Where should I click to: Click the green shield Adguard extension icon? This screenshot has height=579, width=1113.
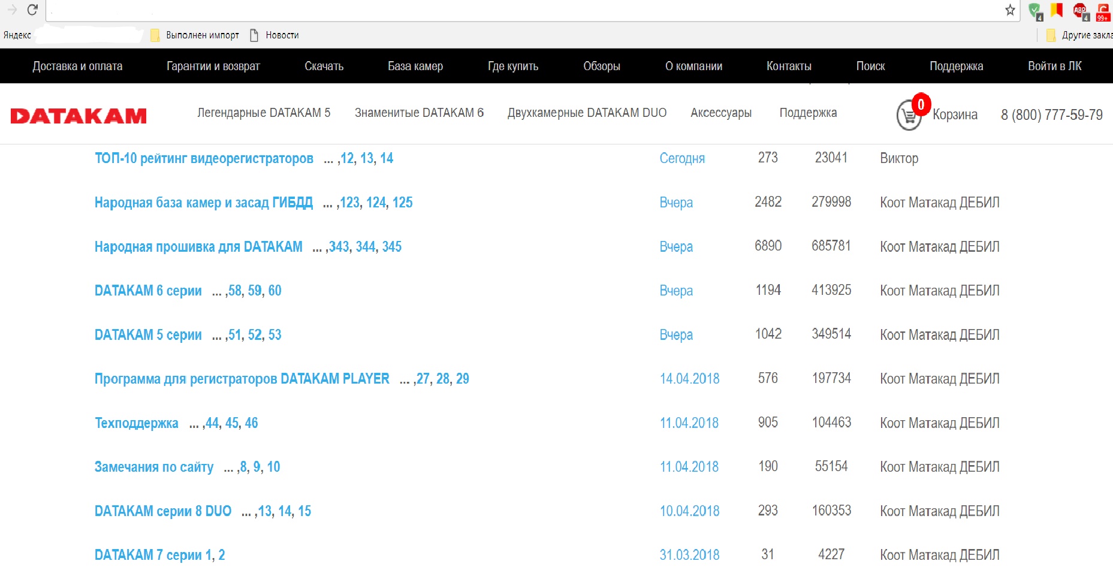tap(1035, 11)
